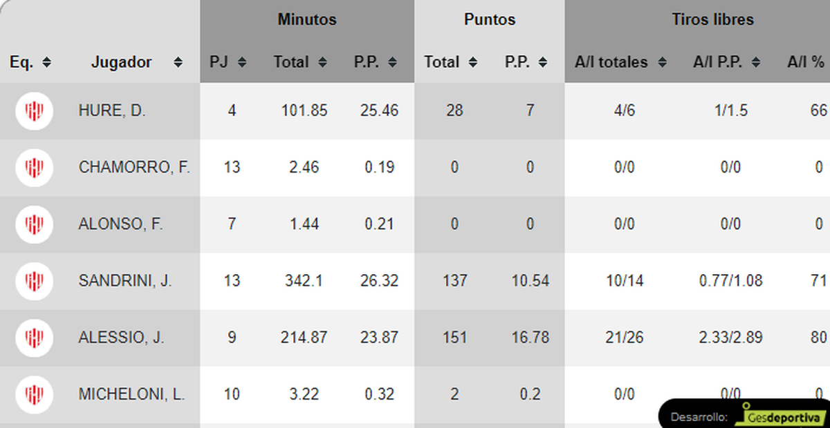The width and height of the screenshot is (830, 428).
Task: Sort by PJ games played column
Action: click(242, 62)
